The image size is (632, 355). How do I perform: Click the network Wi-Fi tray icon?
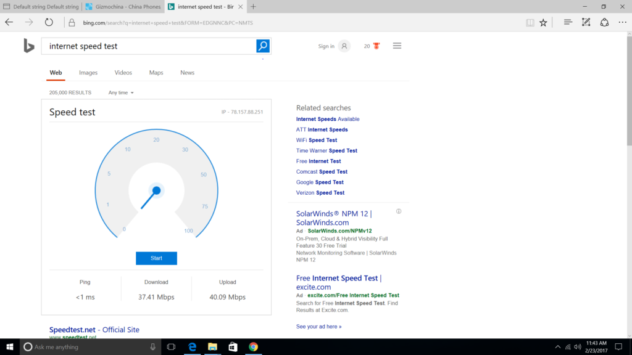click(568, 347)
